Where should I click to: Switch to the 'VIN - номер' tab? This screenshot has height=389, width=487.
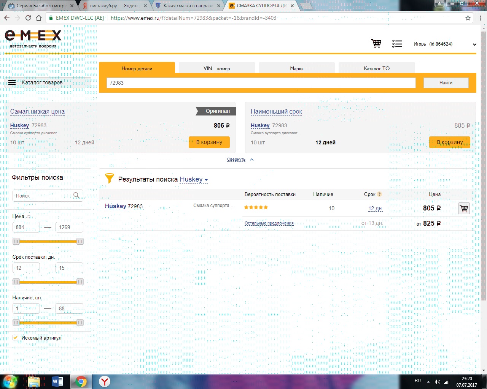pos(216,68)
